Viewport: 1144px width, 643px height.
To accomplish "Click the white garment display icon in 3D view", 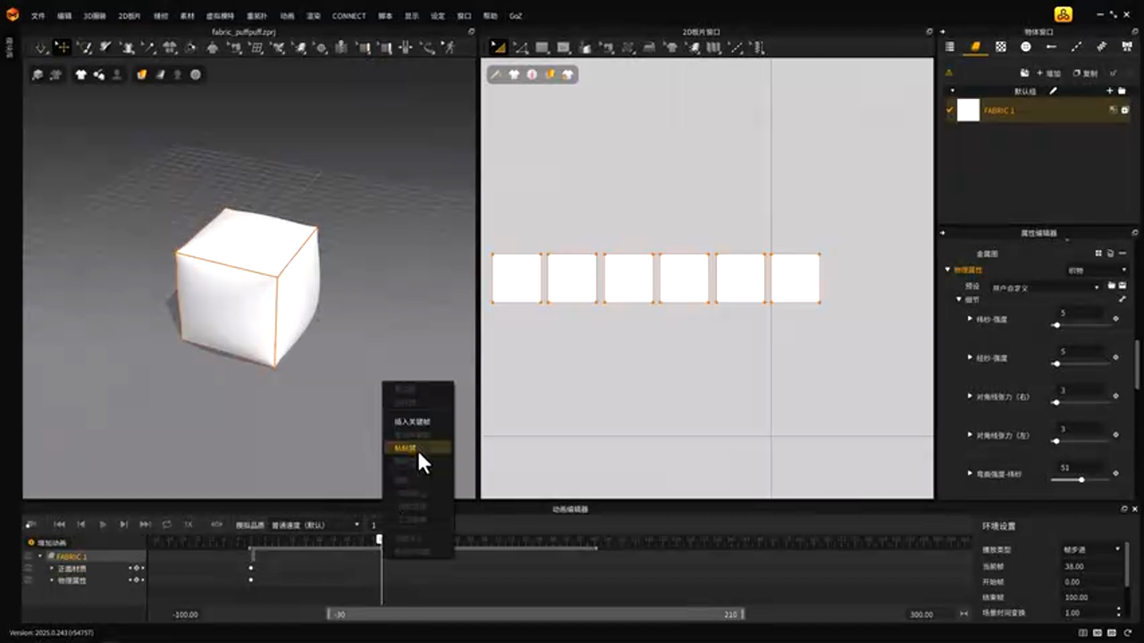I will pyautogui.click(x=80, y=75).
